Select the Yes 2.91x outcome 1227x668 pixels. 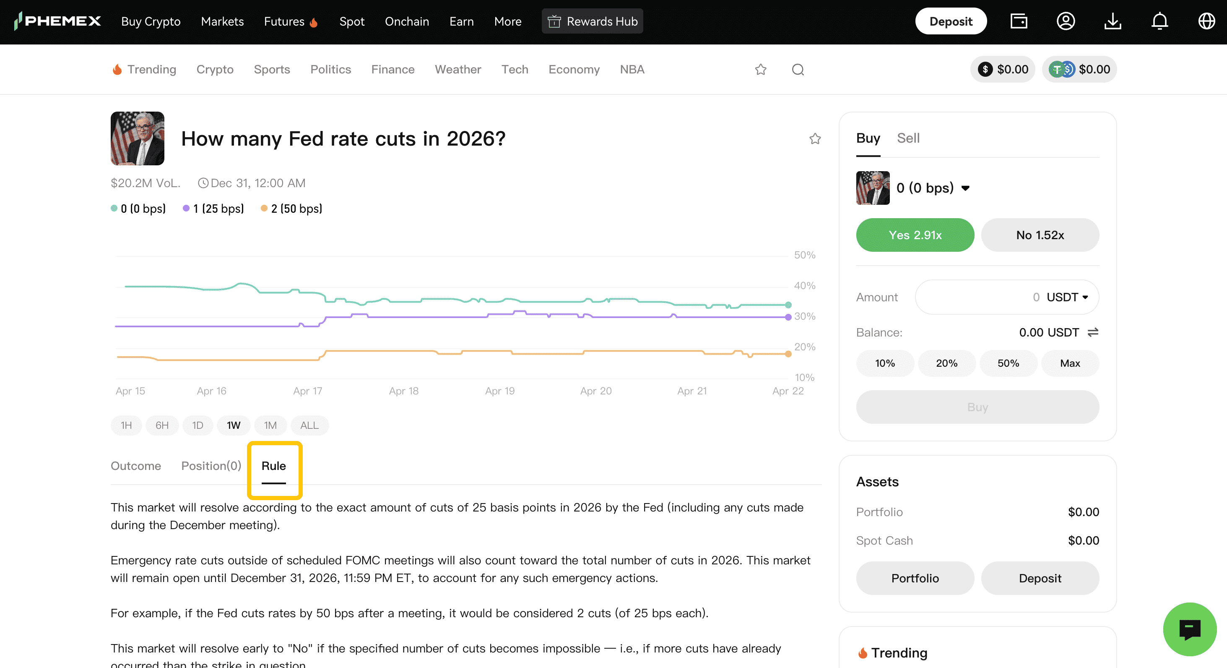915,235
